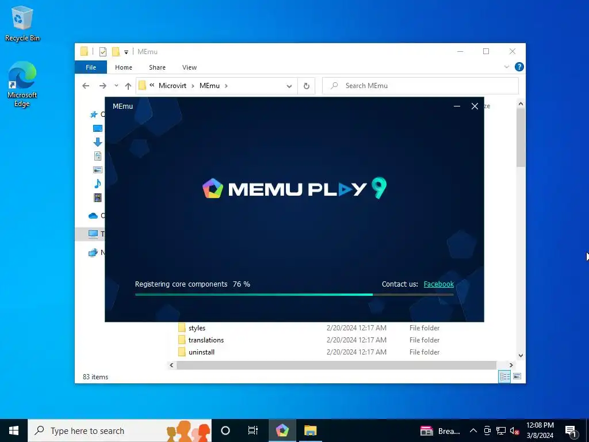This screenshot has height=442, width=589.
Task: Open the notification center
Action: point(571,430)
